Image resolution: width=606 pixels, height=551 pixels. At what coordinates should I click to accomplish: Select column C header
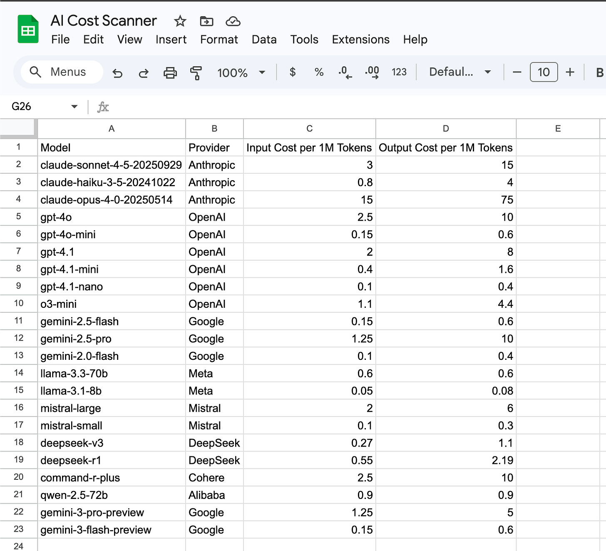tap(310, 129)
